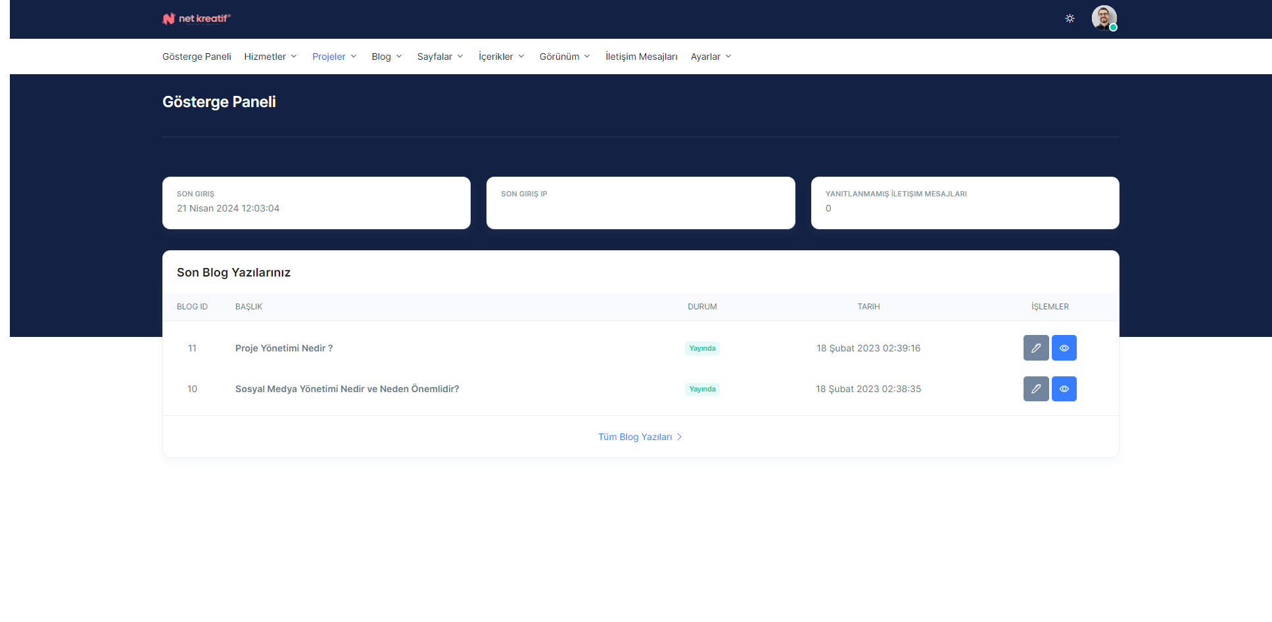Toggle light/dark theme sun icon
The image size is (1272, 622).
[1070, 18]
